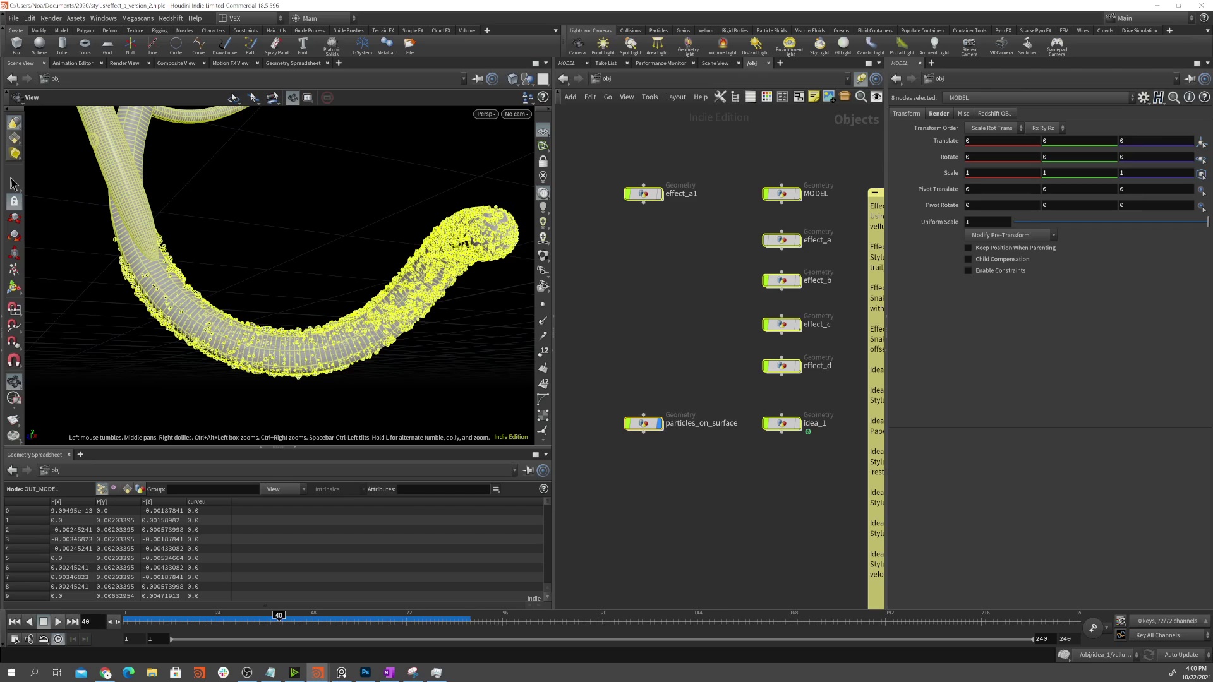This screenshot has height=682, width=1213.
Task: Open the No cam camera dropdown
Action: click(517, 114)
